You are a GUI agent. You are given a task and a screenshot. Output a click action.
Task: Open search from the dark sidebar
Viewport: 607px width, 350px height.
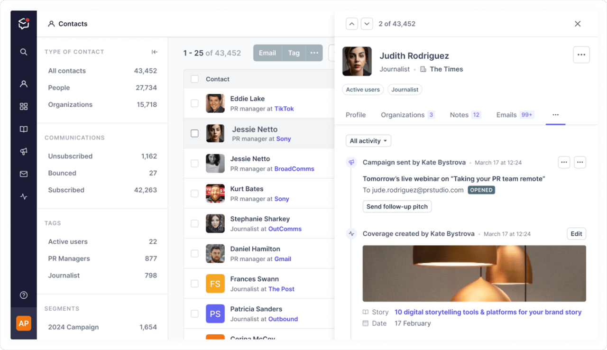pos(24,52)
